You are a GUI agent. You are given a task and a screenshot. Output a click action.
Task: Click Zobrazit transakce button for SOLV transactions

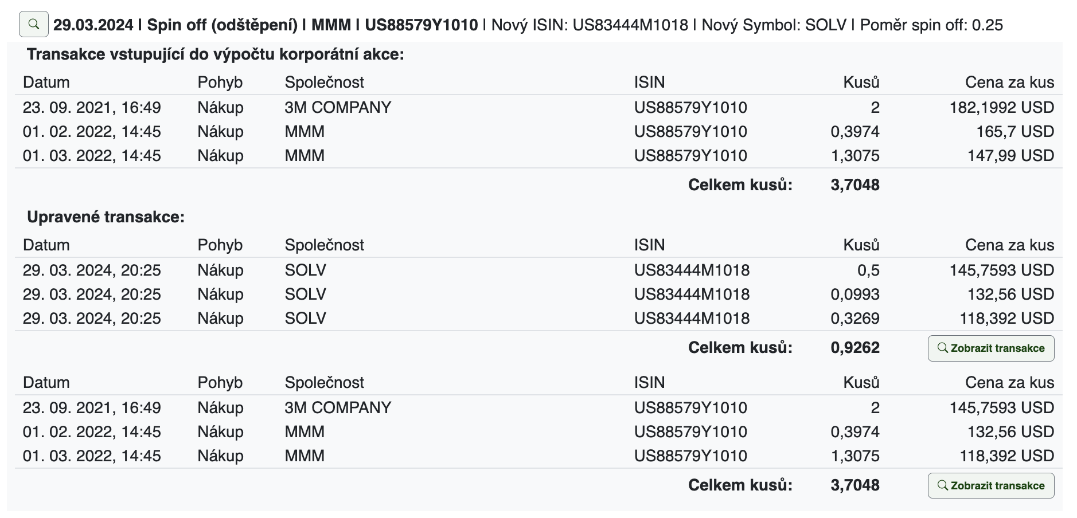click(x=990, y=348)
